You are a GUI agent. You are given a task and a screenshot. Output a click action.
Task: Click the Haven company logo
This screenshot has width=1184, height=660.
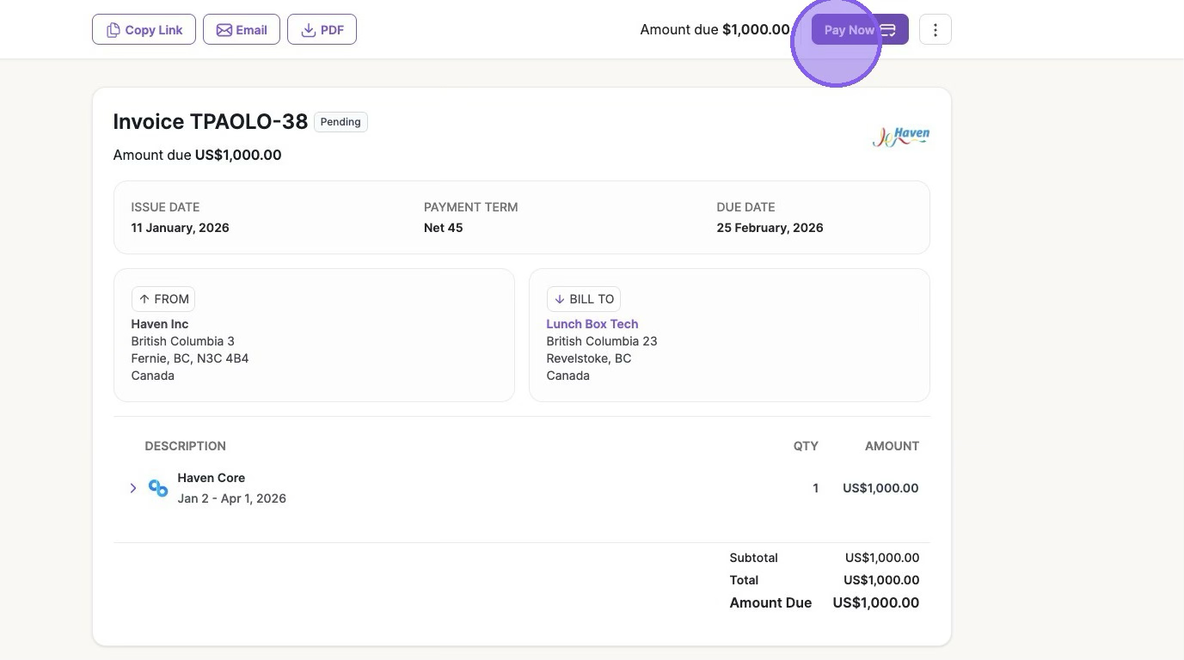click(x=900, y=137)
